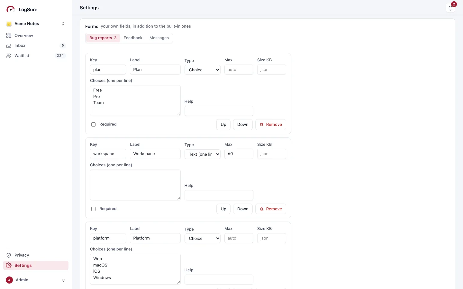Open Type dropdown for the platform field
463x289 pixels.
[203, 238]
